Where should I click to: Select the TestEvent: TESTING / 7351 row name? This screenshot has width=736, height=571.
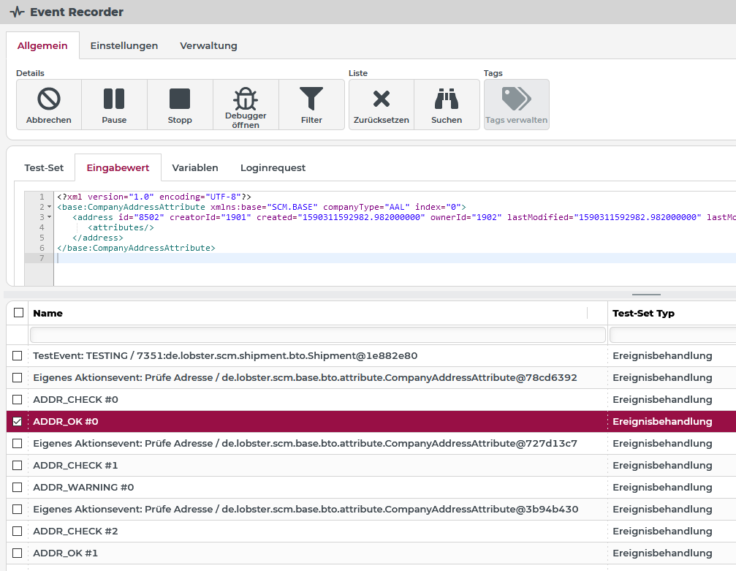pyautogui.click(x=225, y=355)
